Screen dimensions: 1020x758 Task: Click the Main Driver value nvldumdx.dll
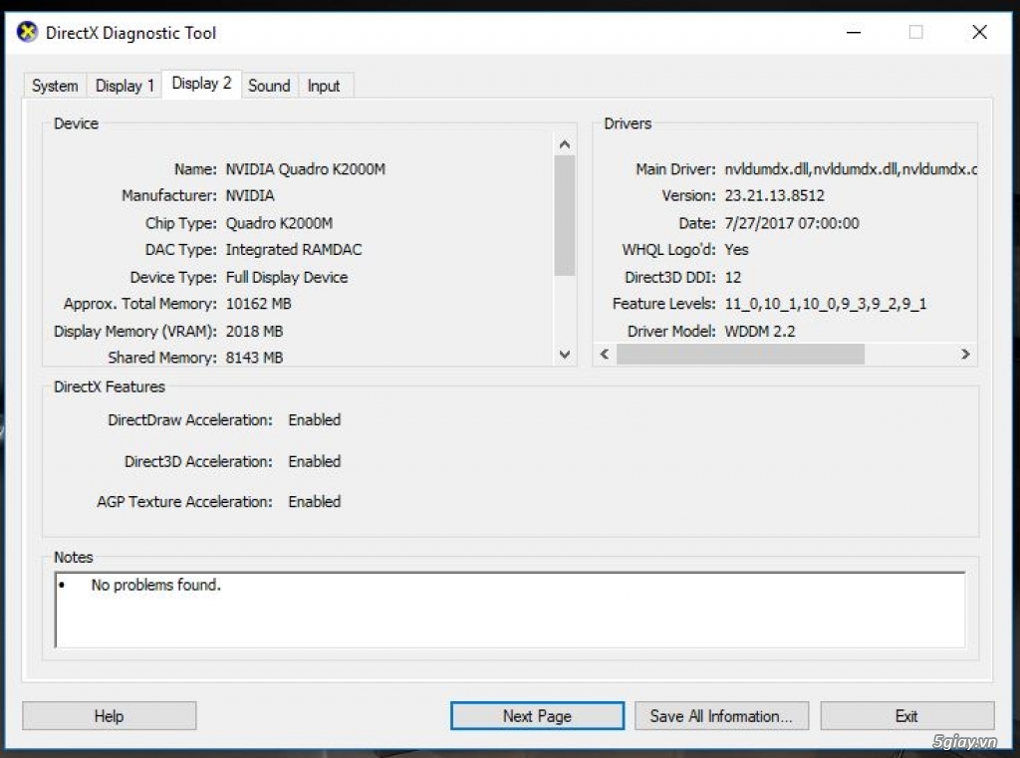(x=851, y=169)
